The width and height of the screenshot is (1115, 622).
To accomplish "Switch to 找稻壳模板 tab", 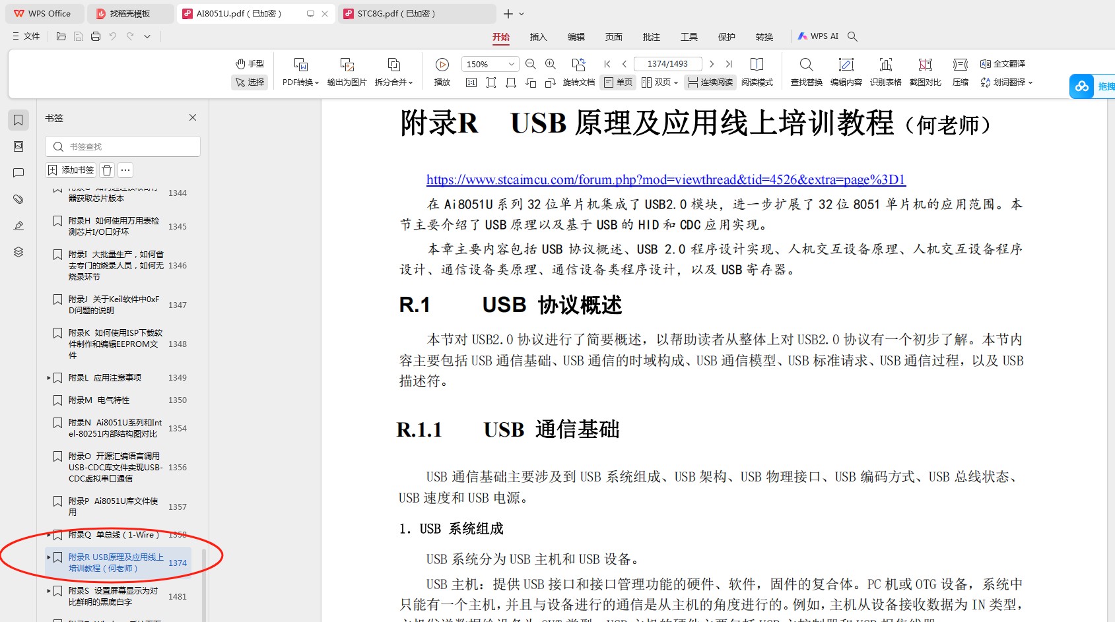I will tap(130, 13).
